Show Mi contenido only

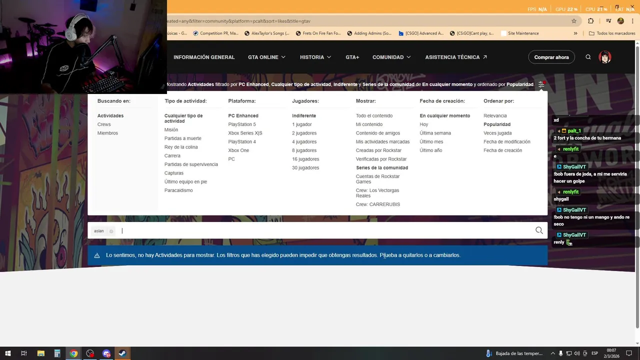tap(369, 124)
